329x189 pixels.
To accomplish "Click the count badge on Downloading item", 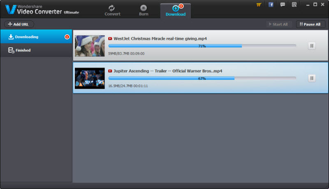I will pos(67,37).
